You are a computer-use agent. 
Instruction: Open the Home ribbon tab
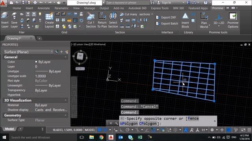coord(17,8)
